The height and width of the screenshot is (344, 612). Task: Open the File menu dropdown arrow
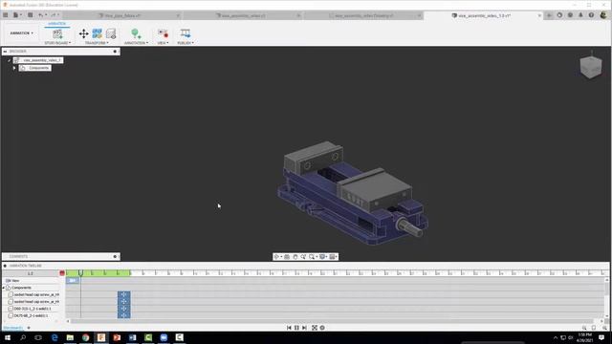tap(20, 15)
